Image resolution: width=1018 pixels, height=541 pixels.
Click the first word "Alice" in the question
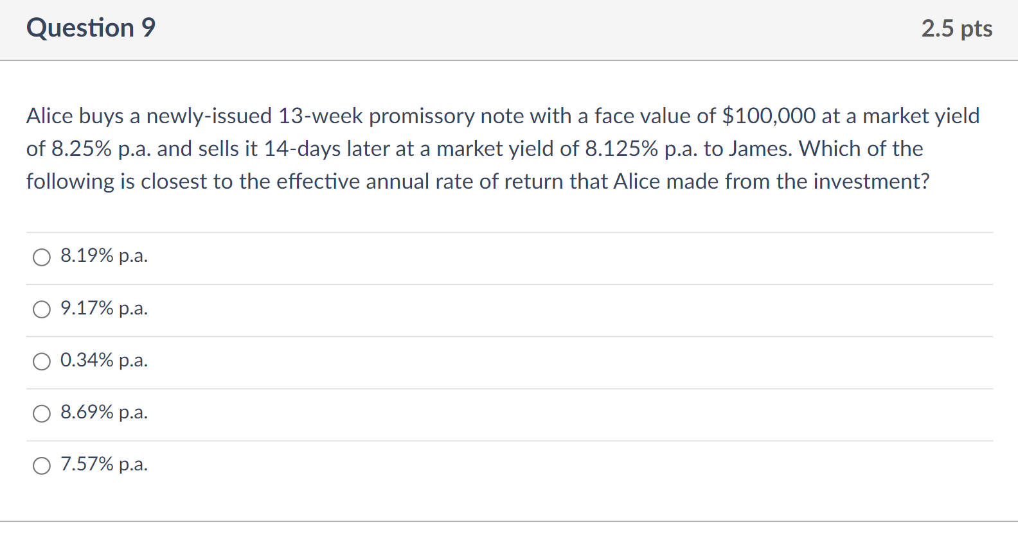49,116
